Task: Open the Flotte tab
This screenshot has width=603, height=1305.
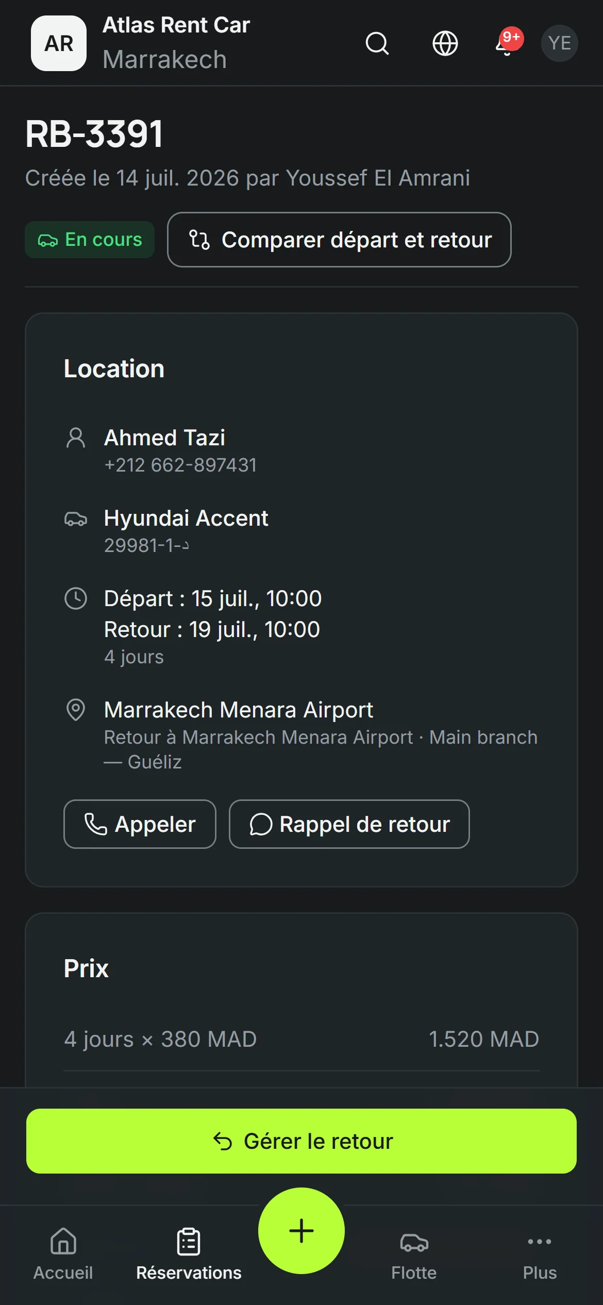Action: [414, 1254]
